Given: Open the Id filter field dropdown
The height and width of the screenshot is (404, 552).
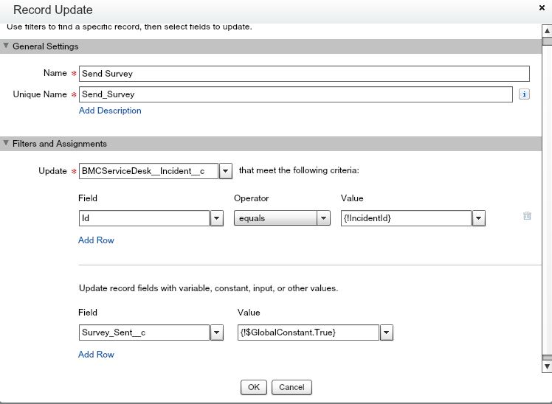Looking at the screenshot, I should tap(217, 218).
